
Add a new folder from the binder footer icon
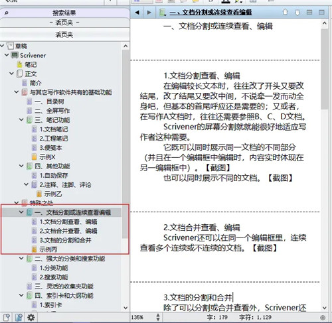pyautogui.click(x=19, y=318)
